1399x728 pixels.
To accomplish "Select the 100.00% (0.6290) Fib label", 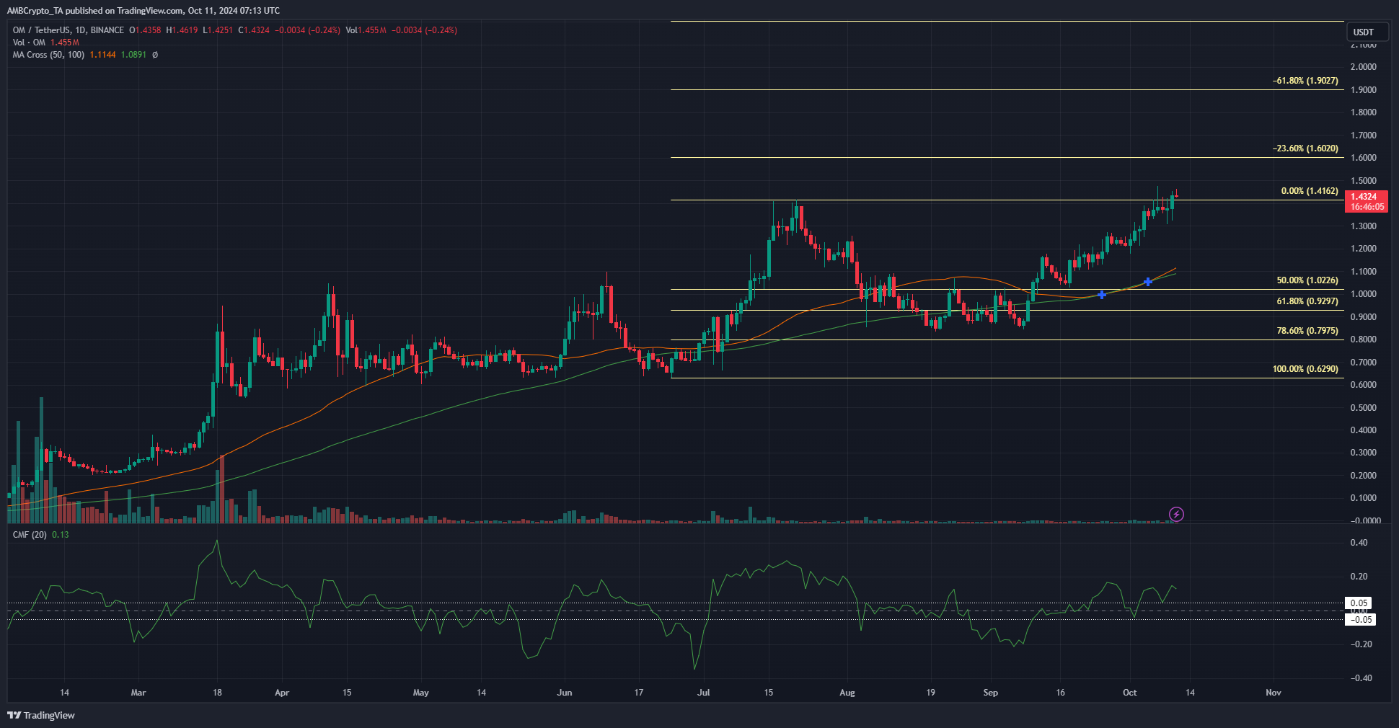I will click(x=1305, y=369).
